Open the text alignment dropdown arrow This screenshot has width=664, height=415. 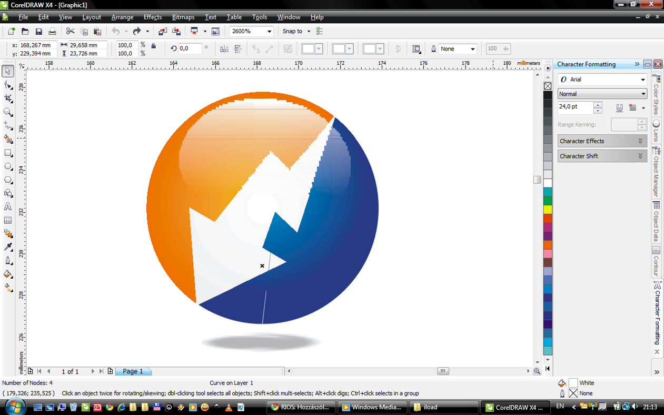pyautogui.click(x=643, y=108)
